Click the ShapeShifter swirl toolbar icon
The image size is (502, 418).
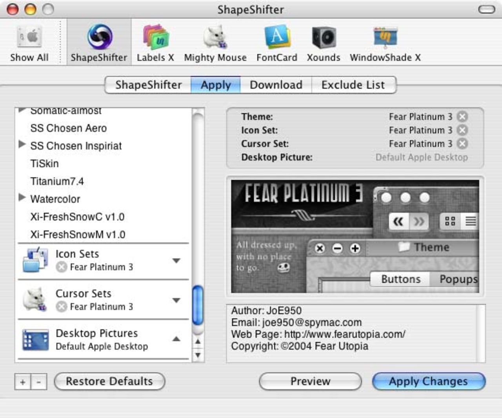tap(99, 37)
